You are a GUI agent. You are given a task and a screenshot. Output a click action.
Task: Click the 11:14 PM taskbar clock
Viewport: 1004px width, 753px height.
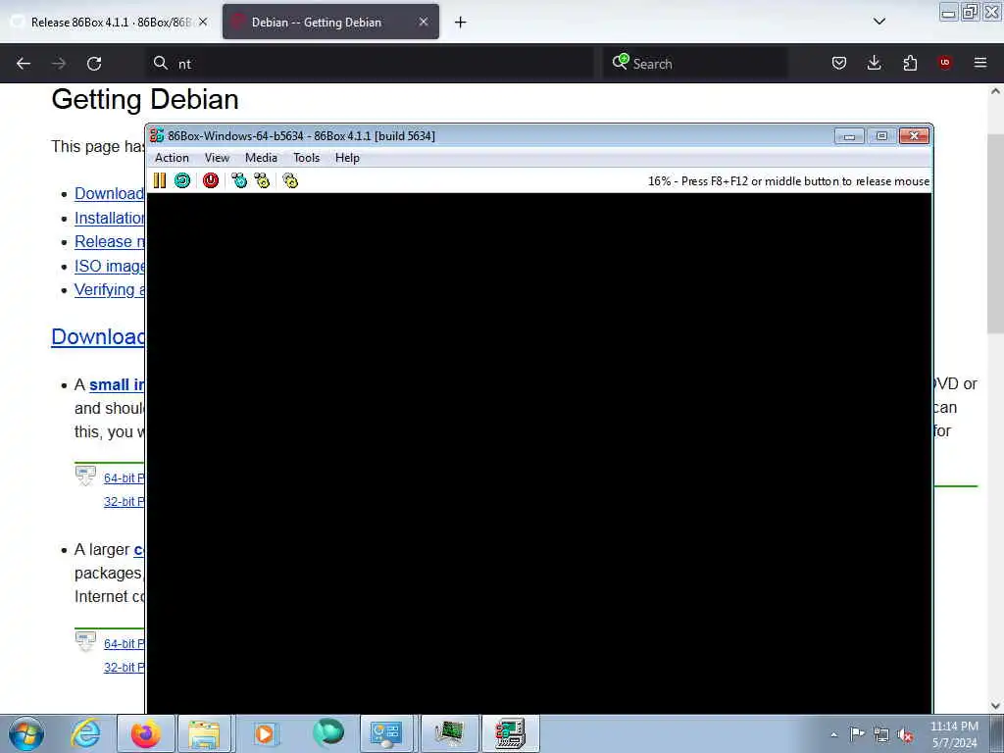954,734
